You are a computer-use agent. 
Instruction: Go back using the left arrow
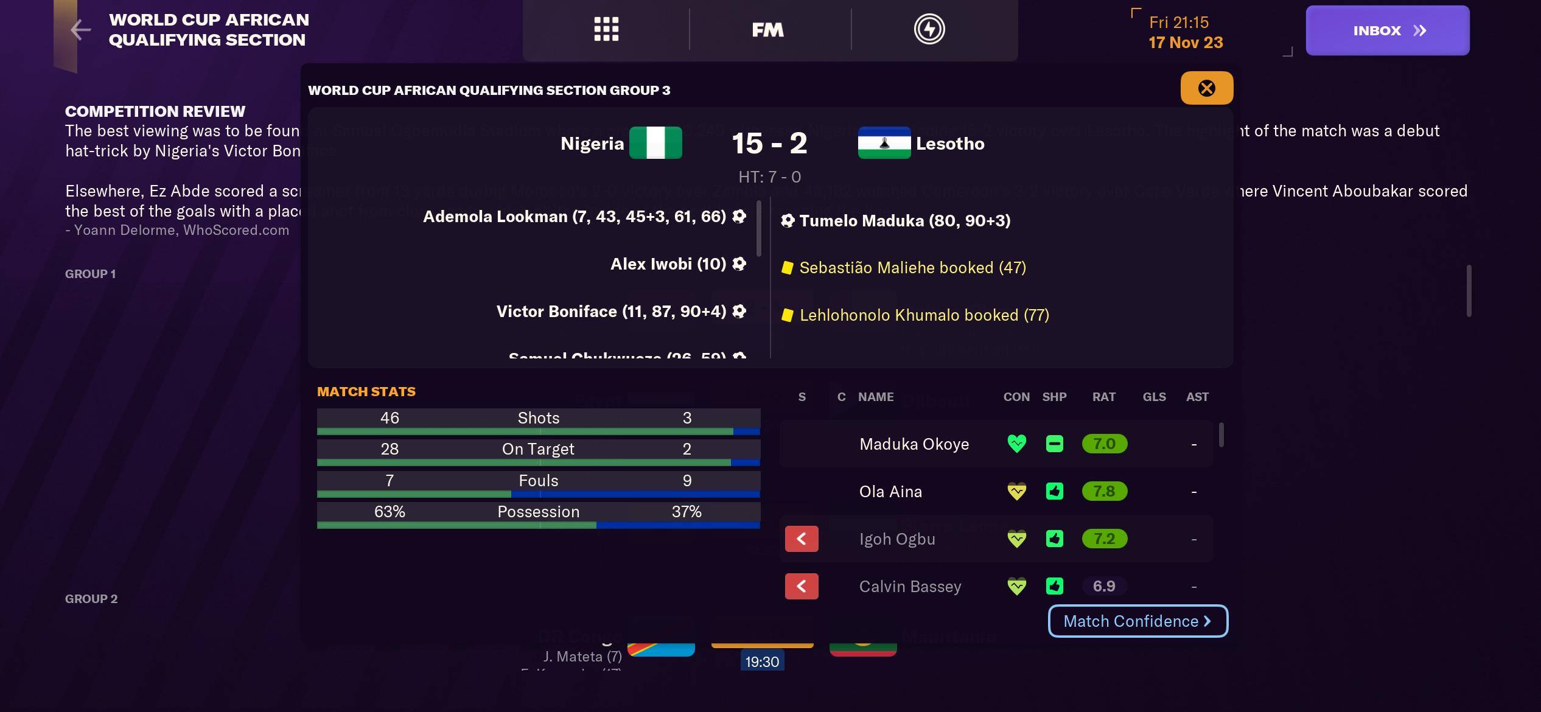coord(80,30)
